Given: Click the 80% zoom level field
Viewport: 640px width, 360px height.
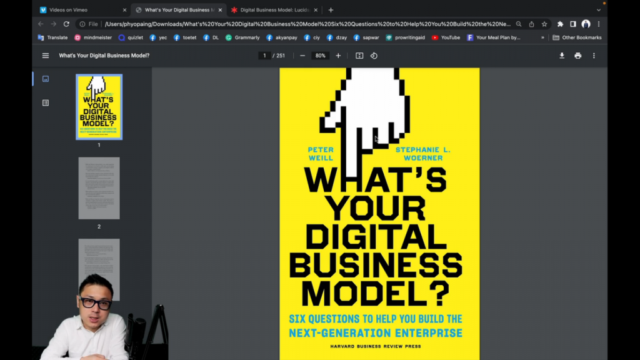Looking at the screenshot, I should pos(321,56).
